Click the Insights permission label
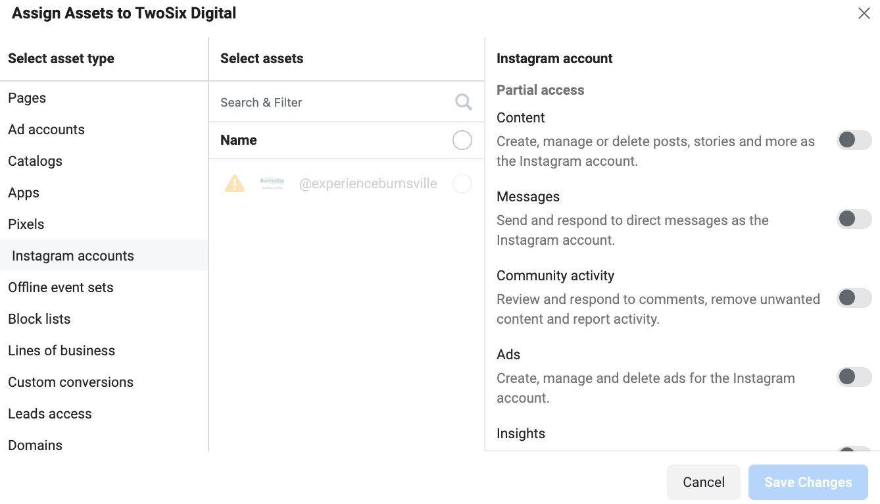The width and height of the screenshot is (880, 504). tap(521, 434)
